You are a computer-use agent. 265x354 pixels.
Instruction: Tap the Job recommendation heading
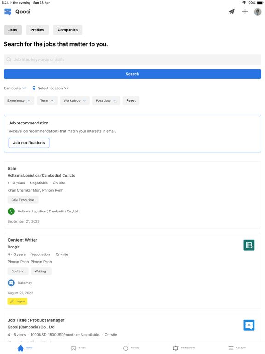(29, 123)
